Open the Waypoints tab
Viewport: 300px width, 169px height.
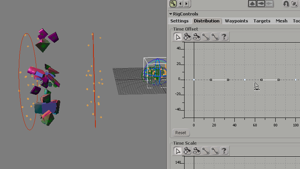[236, 21]
